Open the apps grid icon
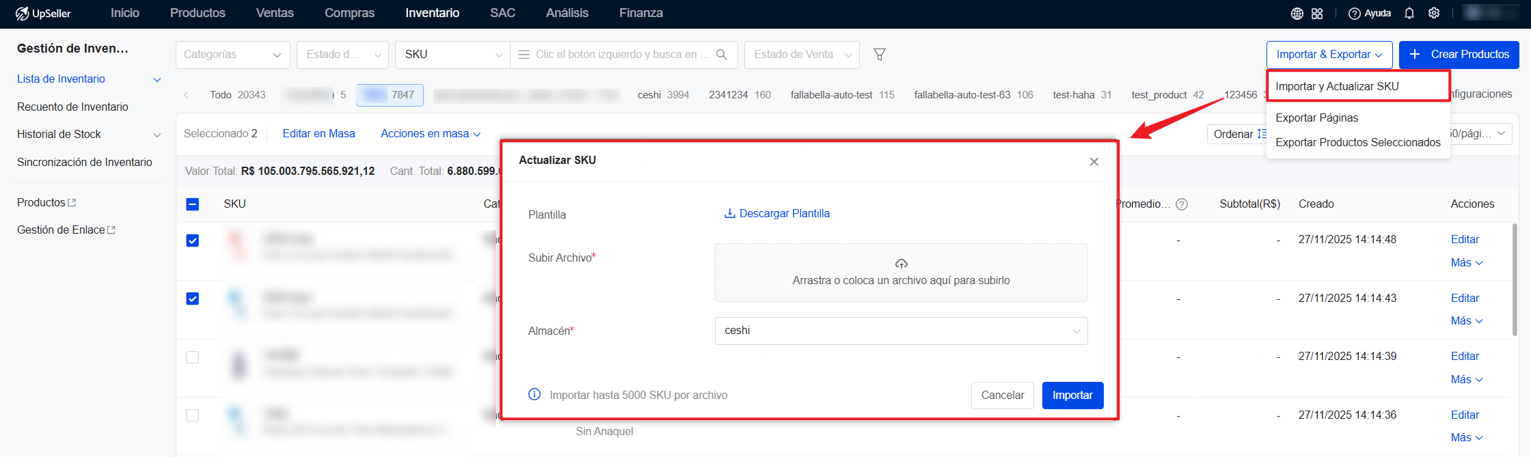The image size is (1531, 457). (1317, 14)
